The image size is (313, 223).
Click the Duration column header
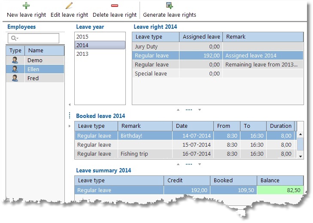pos(280,126)
